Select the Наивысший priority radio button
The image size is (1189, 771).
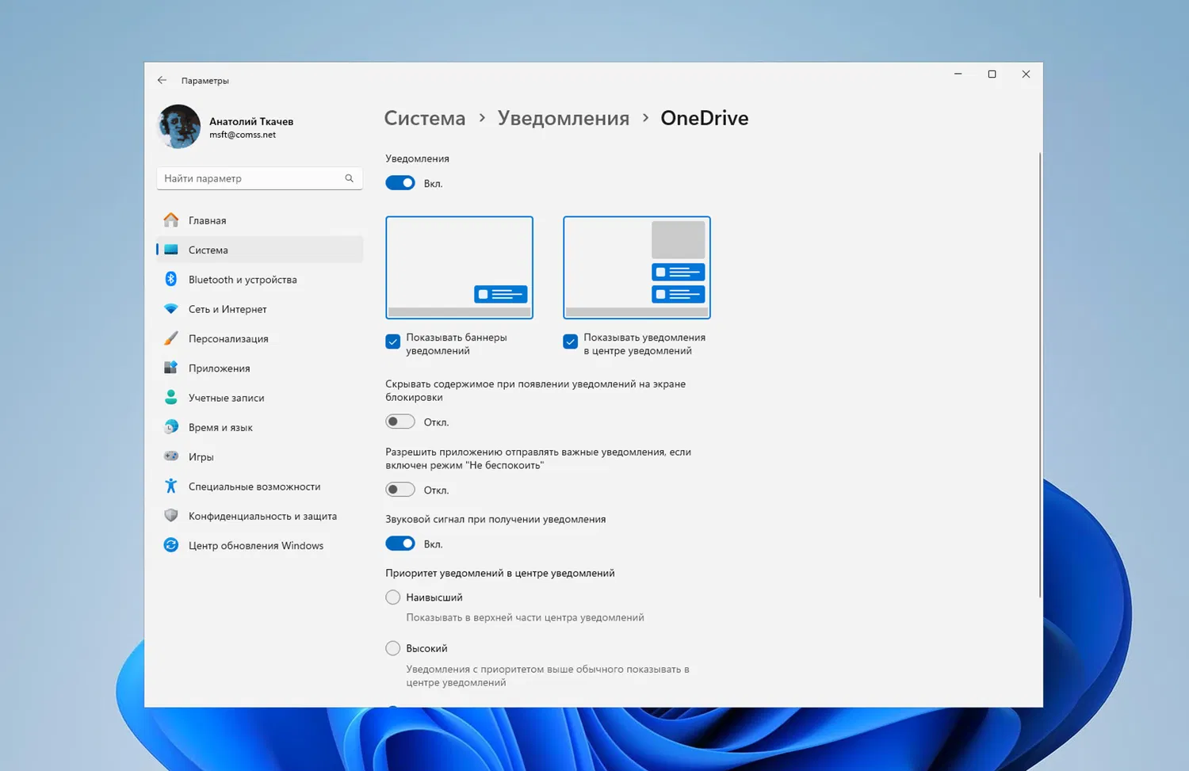point(393,597)
